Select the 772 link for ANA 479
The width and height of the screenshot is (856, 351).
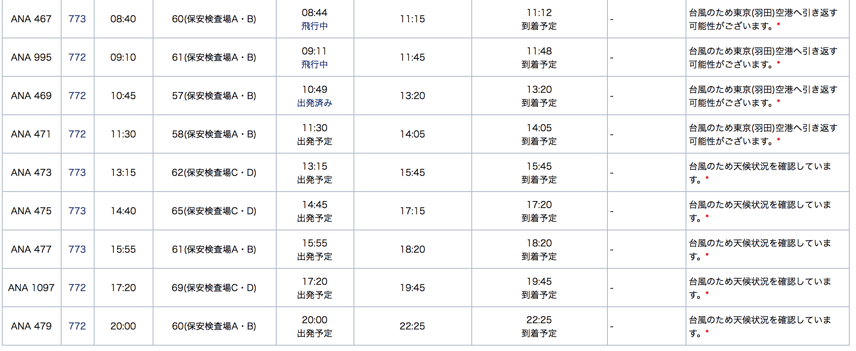click(77, 326)
